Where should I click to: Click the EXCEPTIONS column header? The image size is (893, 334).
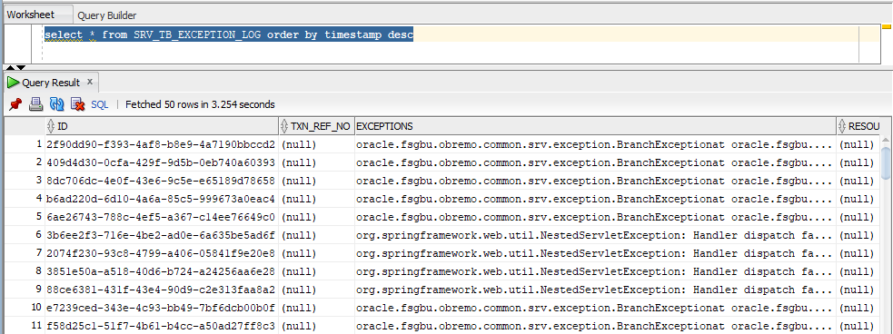(x=595, y=126)
